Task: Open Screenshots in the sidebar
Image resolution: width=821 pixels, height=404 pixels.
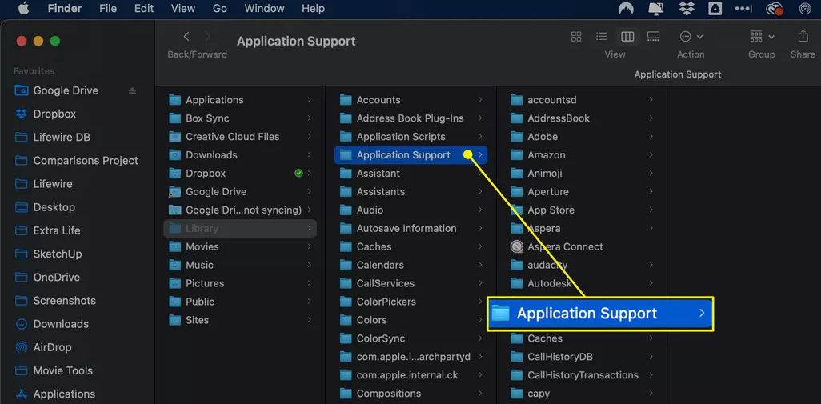Action: click(64, 300)
